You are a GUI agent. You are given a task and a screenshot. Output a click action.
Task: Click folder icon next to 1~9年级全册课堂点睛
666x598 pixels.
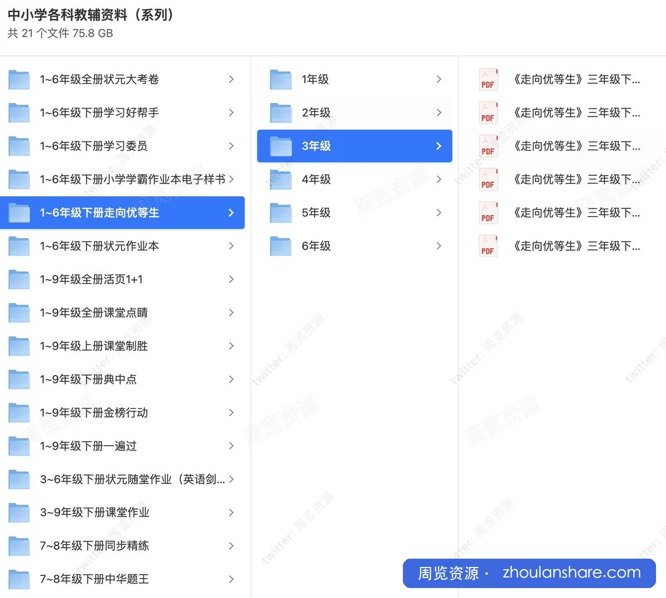(19, 313)
